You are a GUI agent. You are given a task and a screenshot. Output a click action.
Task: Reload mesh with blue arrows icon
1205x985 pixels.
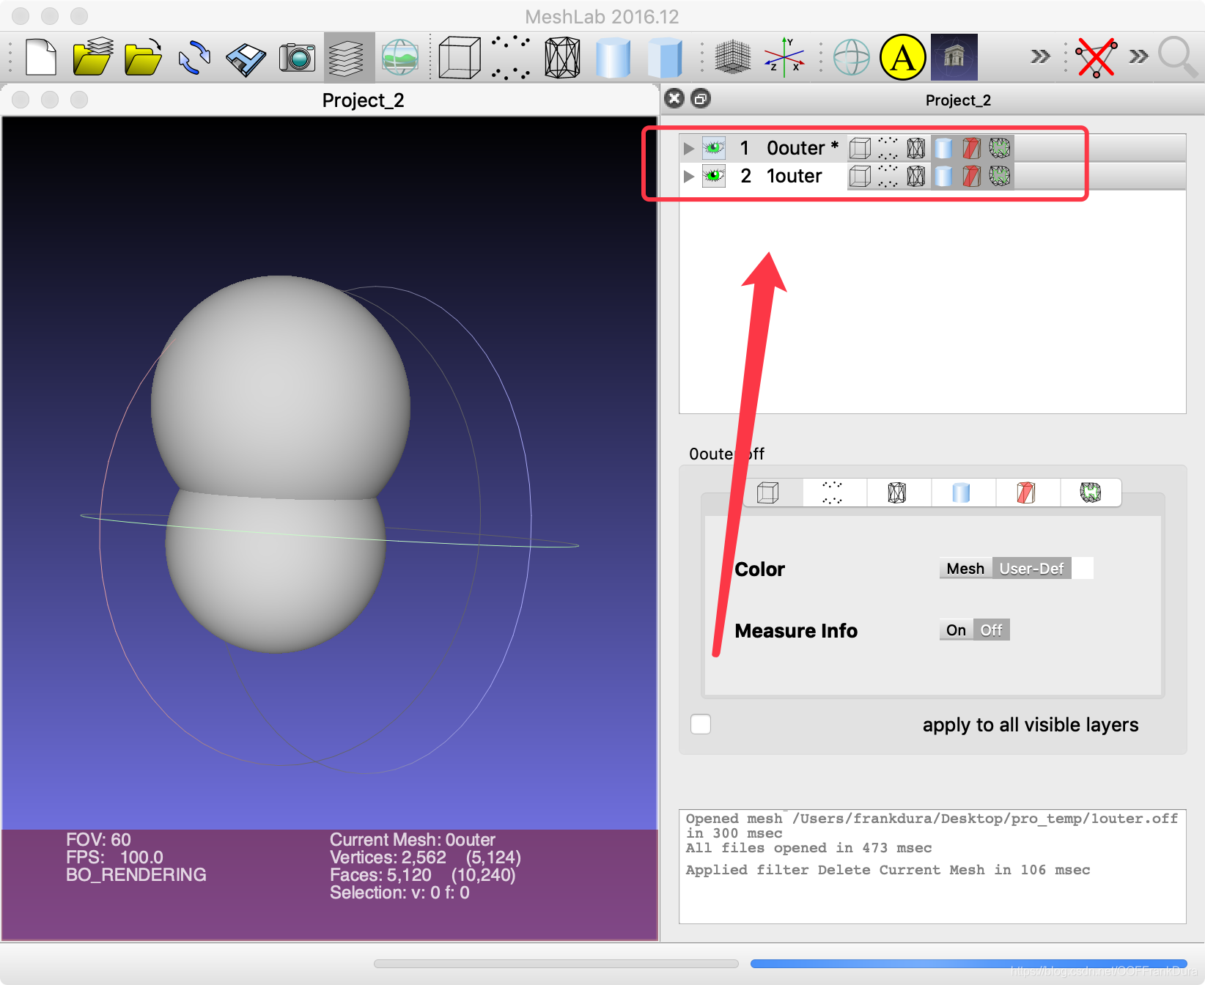[194, 57]
